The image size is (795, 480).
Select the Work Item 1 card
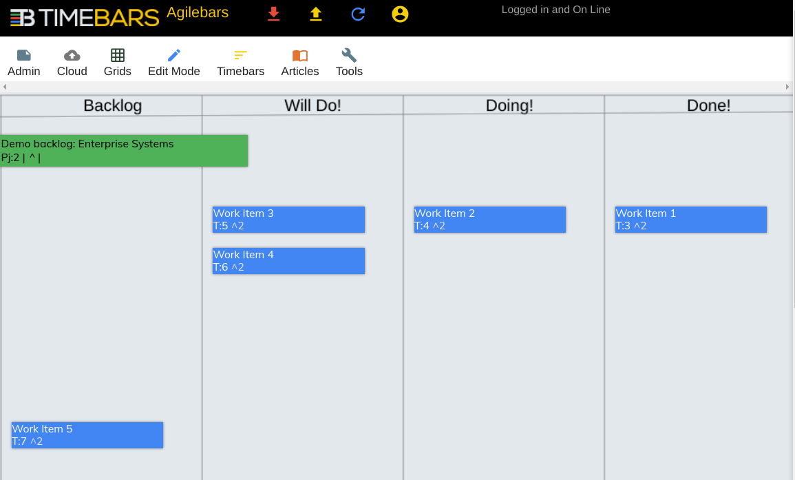point(690,220)
